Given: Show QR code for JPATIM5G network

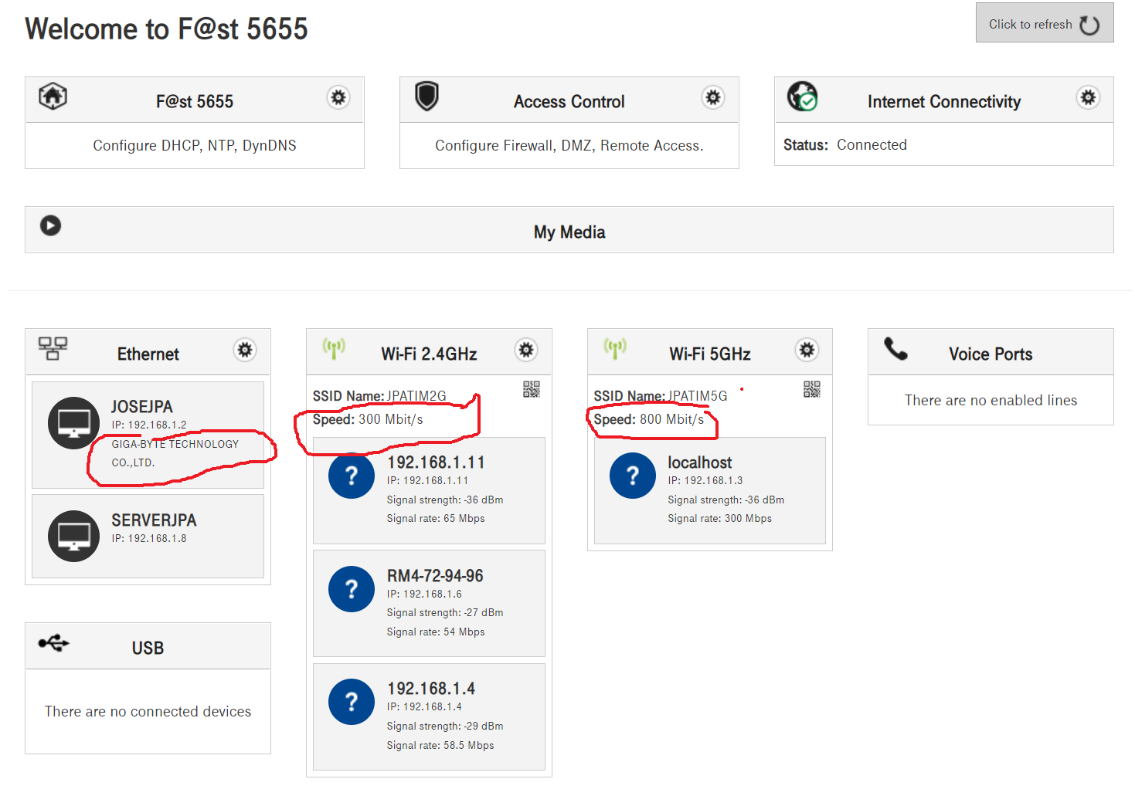Looking at the screenshot, I should (x=812, y=389).
